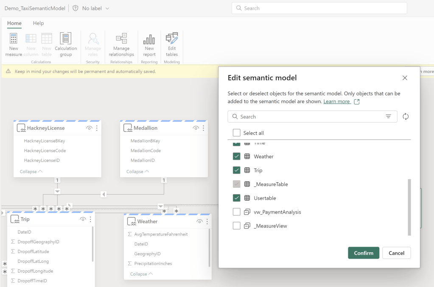The height and width of the screenshot is (287, 434).
Task: Open more options on the Medallion table
Action: 204,128
